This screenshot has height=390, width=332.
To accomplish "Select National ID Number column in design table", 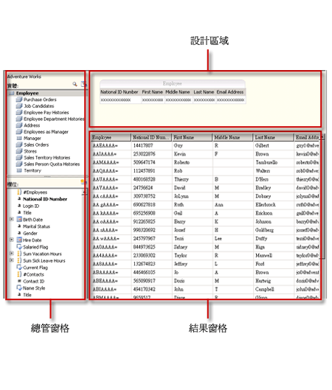I will click(120, 92).
